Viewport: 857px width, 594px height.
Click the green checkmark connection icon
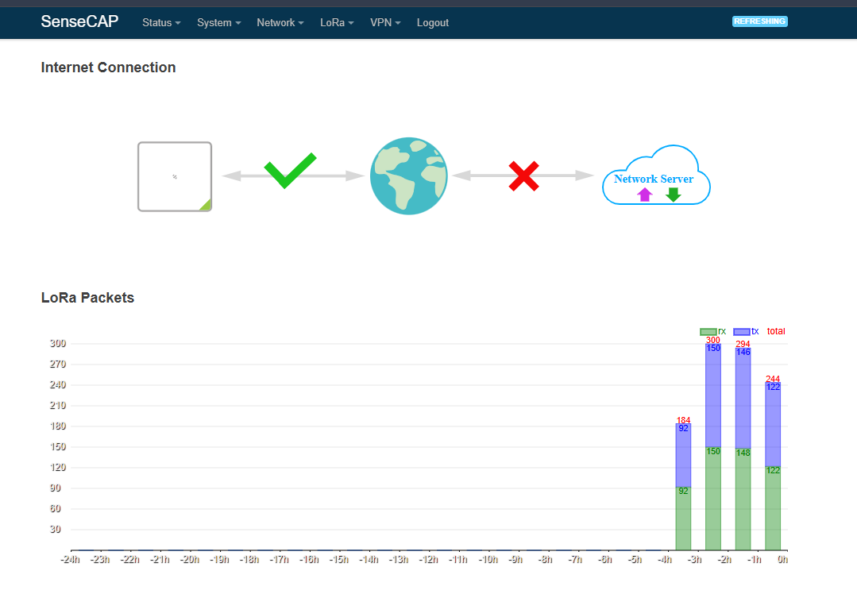287,173
